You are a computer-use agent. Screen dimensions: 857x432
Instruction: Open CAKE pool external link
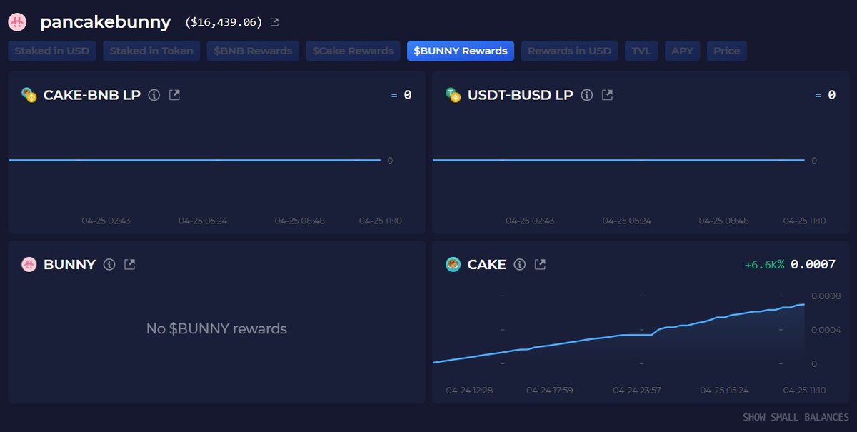pos(541,264)
